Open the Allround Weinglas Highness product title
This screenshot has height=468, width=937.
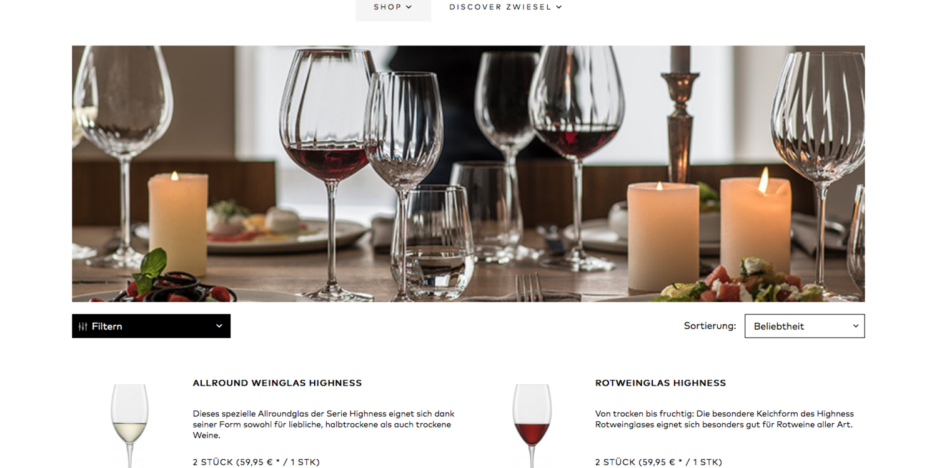(x=277, y=383)
